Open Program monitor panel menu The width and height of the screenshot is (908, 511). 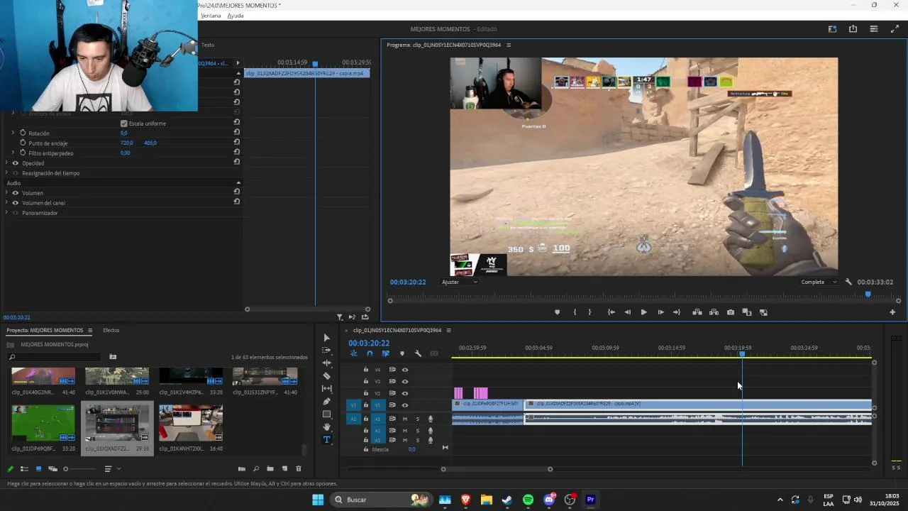(x=508, y=45)
